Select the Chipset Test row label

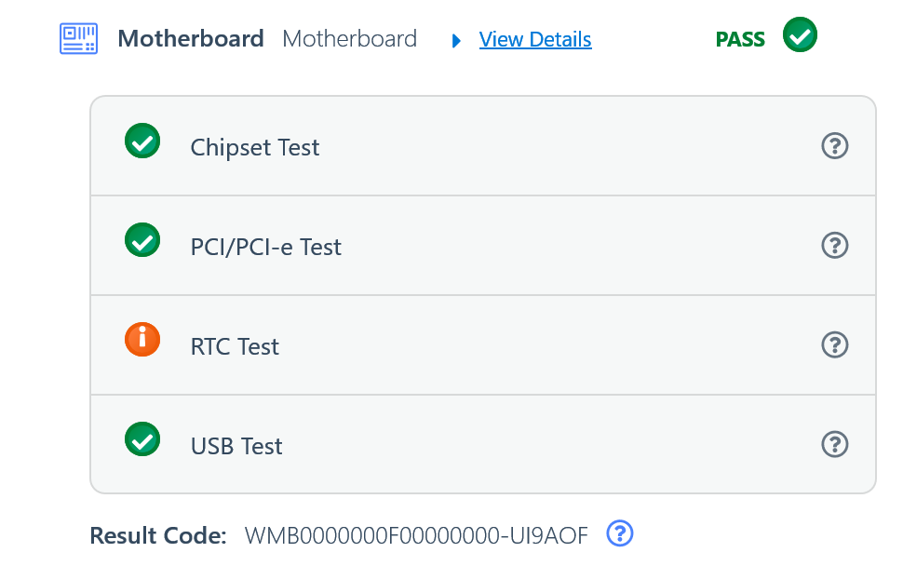tap(255, 147)
